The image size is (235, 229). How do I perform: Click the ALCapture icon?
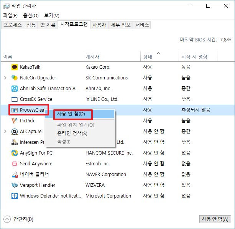click(15, 132)
